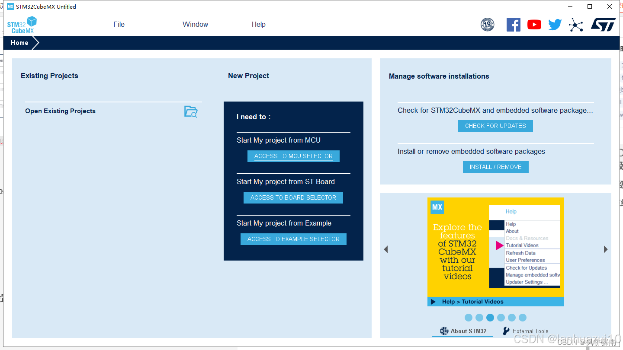Open the File menu
Screen dimensions: 623x350
click(119, 25)
